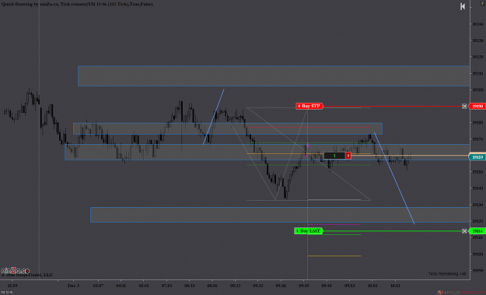This screenshot has height=295, width=486.
Task: Select the falling blue trend line after 10:01
Action: click(x=394, y=178)
